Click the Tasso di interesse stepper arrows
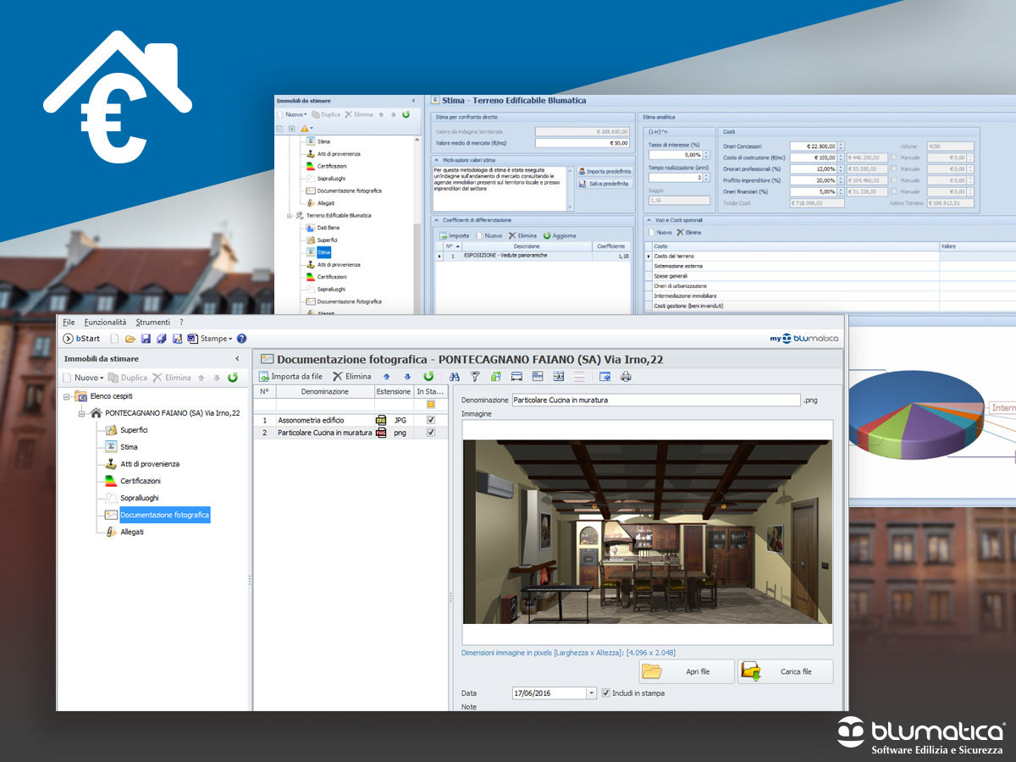The width and height of the screenshot is (1016, 762). click(x=705, y=155)
